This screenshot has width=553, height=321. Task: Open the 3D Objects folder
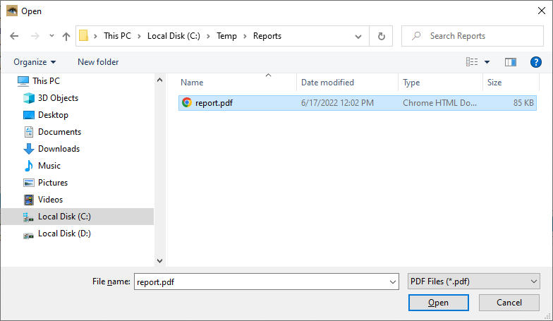(58, 98)
